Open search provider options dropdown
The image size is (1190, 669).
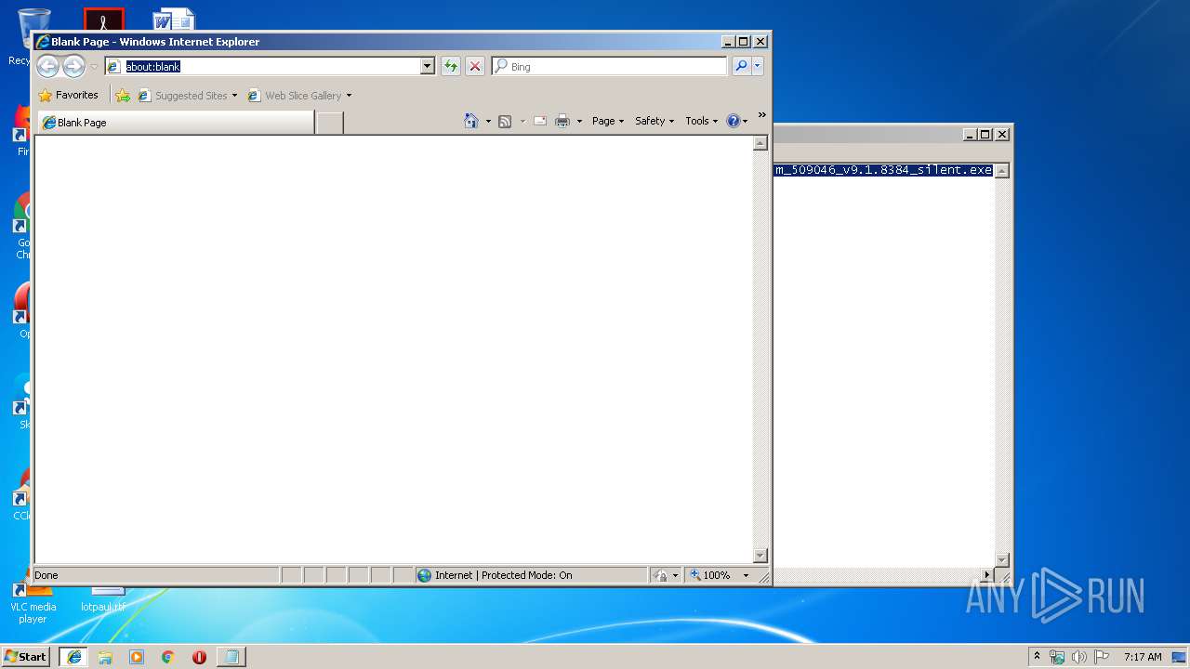pos(758,66)
